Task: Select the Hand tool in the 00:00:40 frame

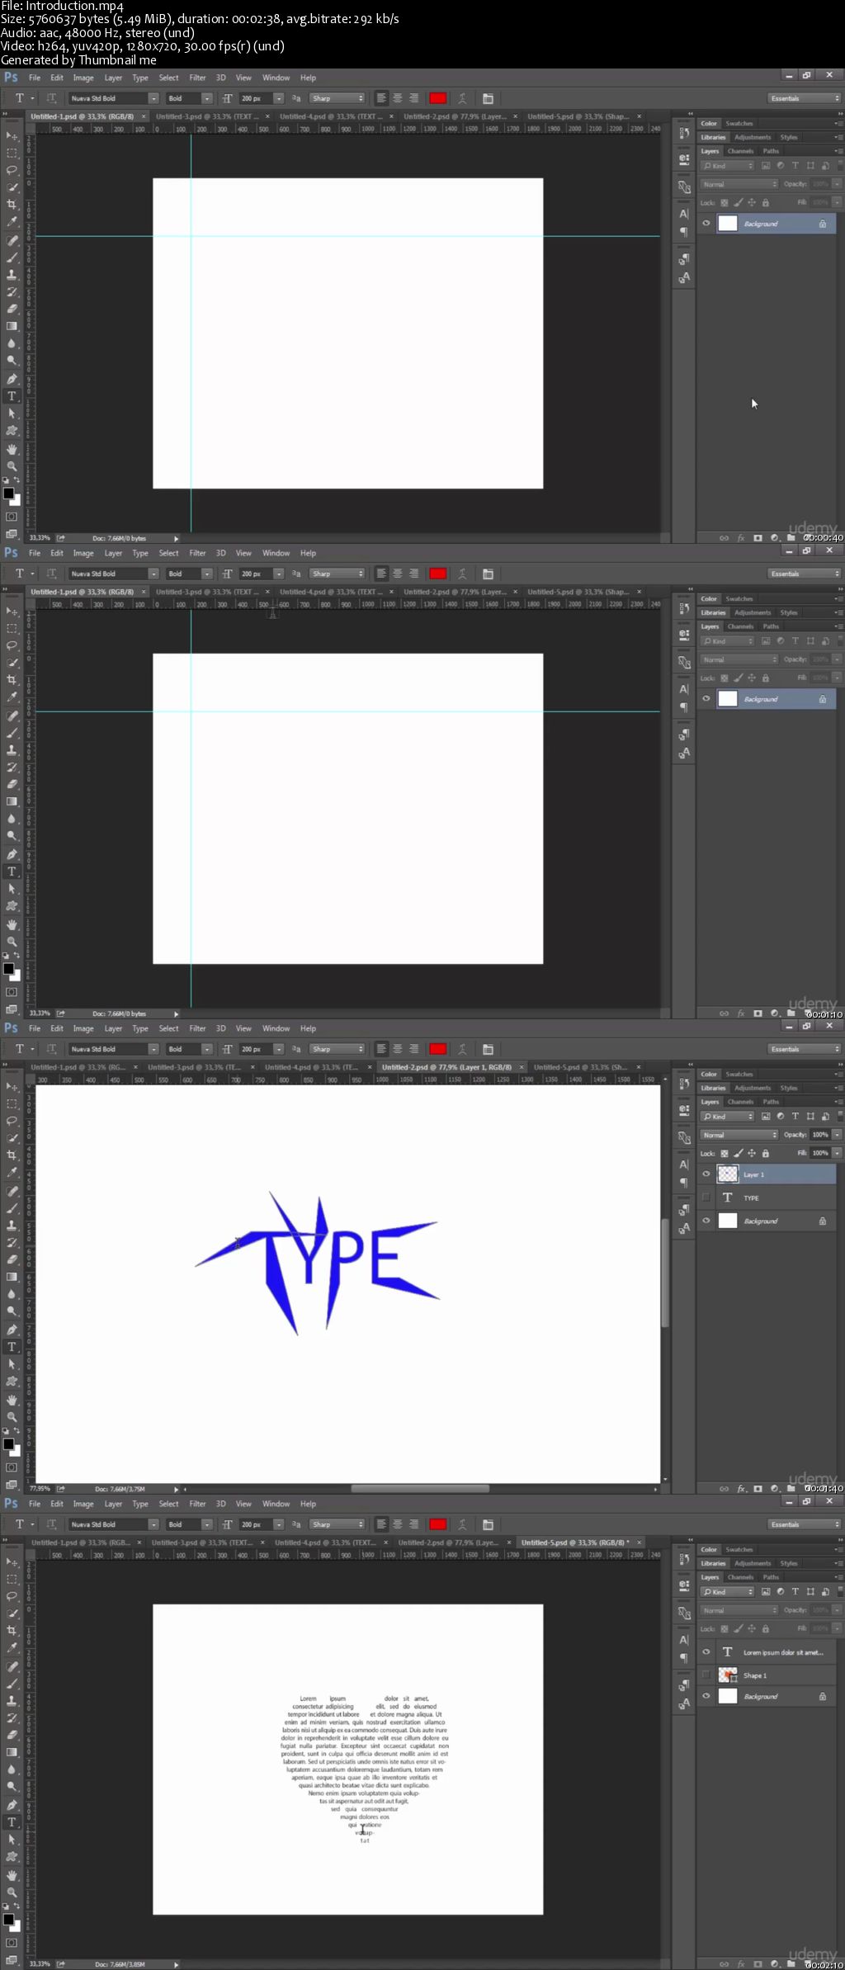Action: click(x=12, y=449)
